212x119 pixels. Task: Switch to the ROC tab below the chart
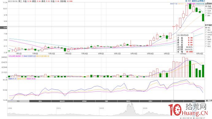point(194,101)
